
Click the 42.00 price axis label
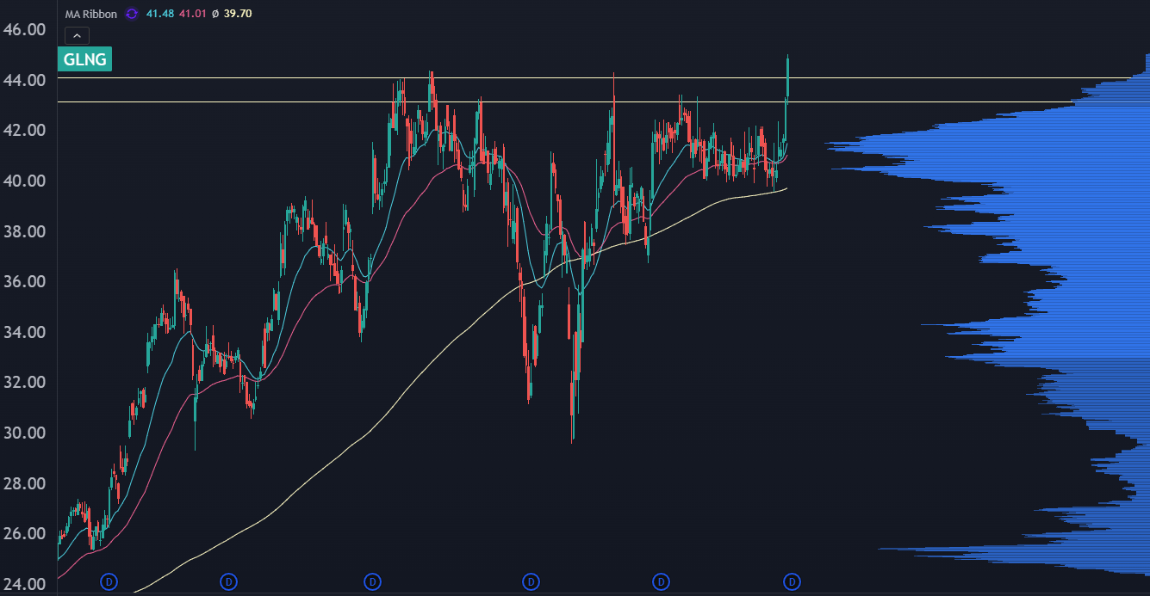pos(24,130)
